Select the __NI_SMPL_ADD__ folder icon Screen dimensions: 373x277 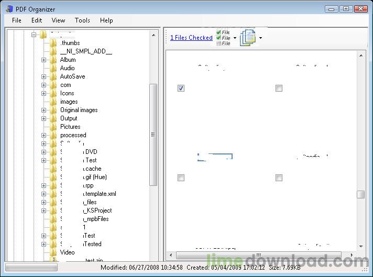point(53,51)
